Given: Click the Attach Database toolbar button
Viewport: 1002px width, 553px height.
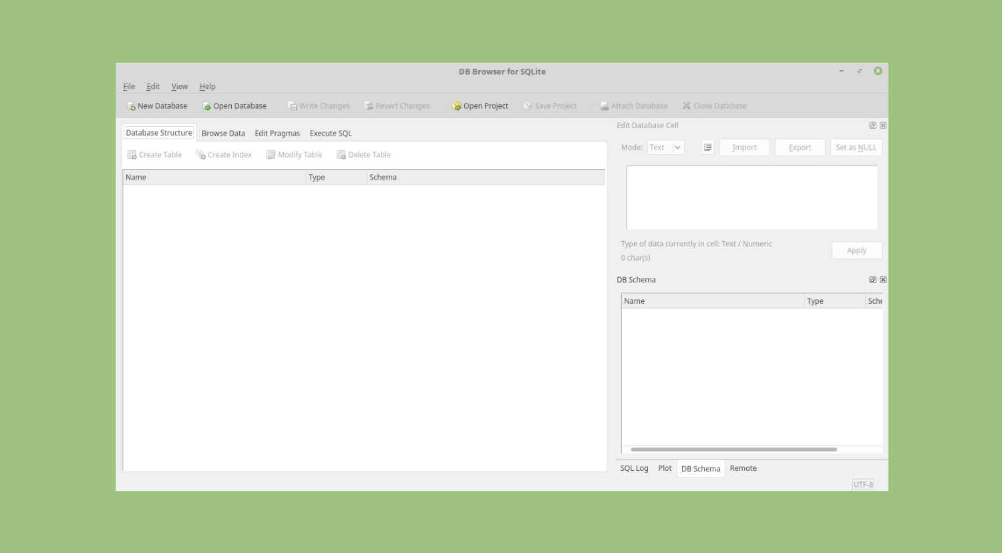Looking at the screenshot, I should coord(633,106).
